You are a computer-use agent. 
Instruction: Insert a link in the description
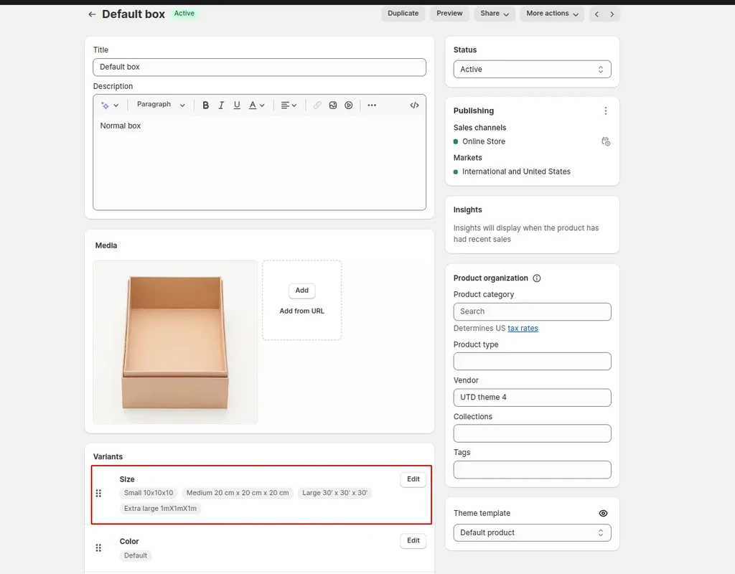[317, 105]
